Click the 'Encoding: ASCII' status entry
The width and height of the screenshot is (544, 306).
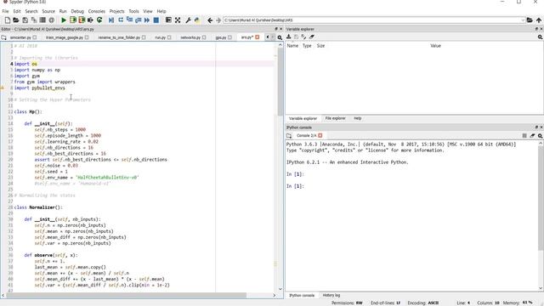(x=423, y=303)
